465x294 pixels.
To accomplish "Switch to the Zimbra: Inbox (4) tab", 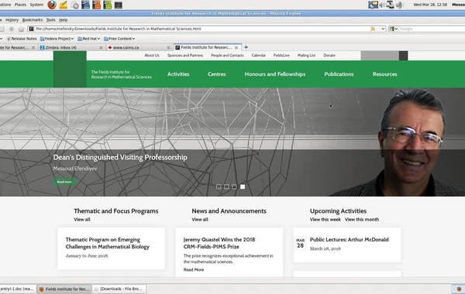I will pos(71,47).
